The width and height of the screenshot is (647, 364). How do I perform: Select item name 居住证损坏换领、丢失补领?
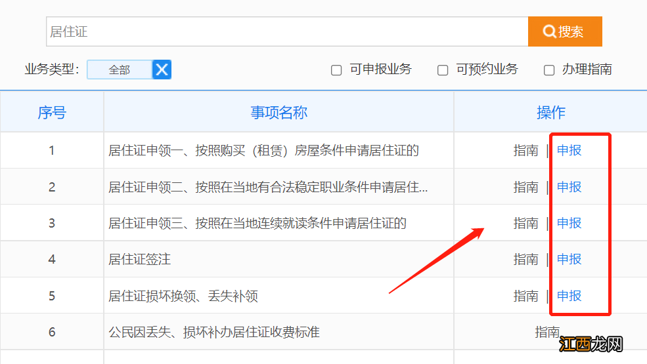(183, 296)
